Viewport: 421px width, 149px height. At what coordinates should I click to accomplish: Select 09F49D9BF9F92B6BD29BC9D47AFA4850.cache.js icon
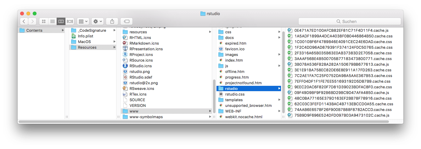pos(290,93)
